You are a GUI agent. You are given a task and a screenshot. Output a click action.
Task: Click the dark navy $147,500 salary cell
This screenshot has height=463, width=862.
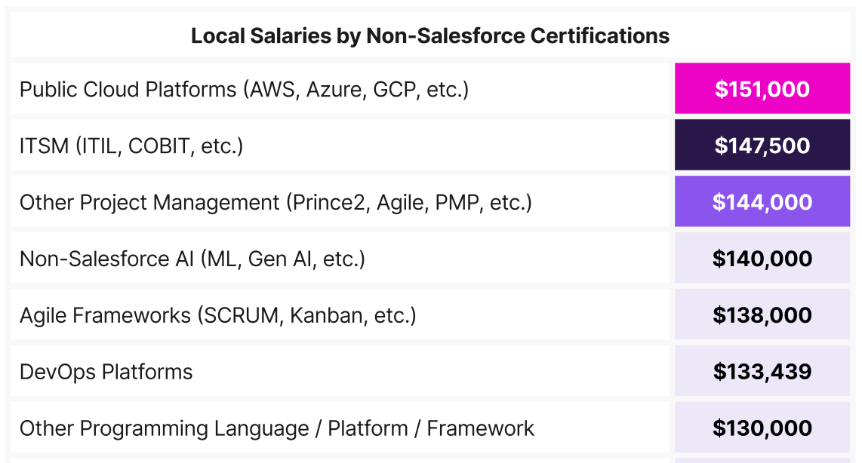tap(762, 146)
